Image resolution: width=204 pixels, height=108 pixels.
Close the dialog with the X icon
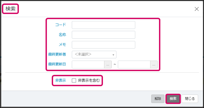pyautogui.click(x=197, y=9)
